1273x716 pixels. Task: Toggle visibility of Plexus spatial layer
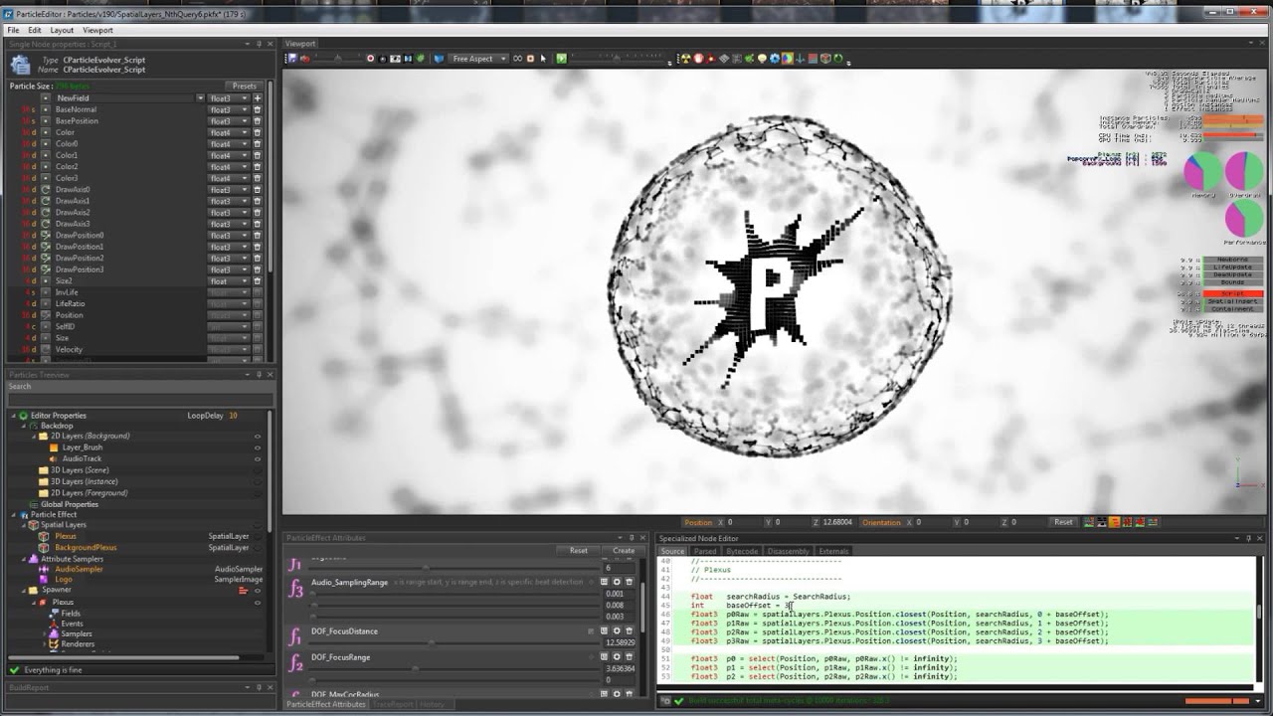pos(258,536)
